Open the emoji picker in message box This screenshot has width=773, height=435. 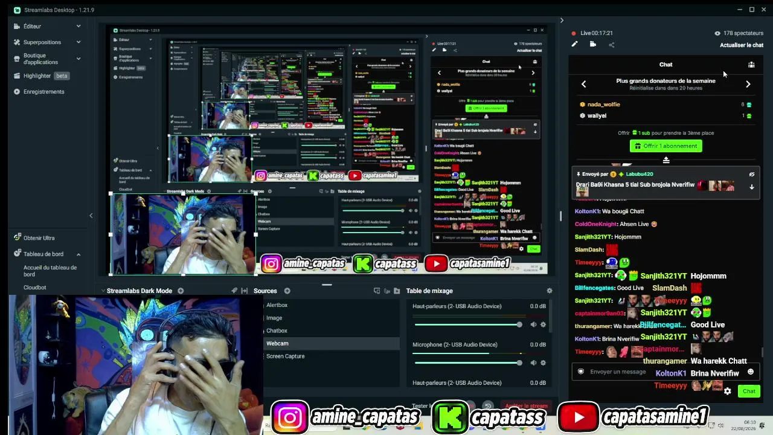tap(751, 372)
